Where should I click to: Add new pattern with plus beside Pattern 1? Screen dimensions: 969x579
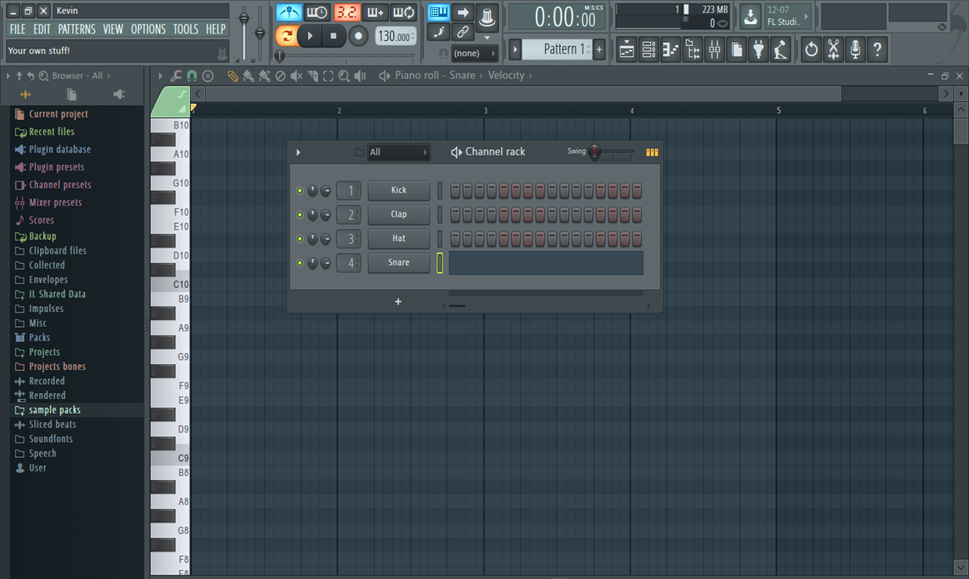coord(599,49)
